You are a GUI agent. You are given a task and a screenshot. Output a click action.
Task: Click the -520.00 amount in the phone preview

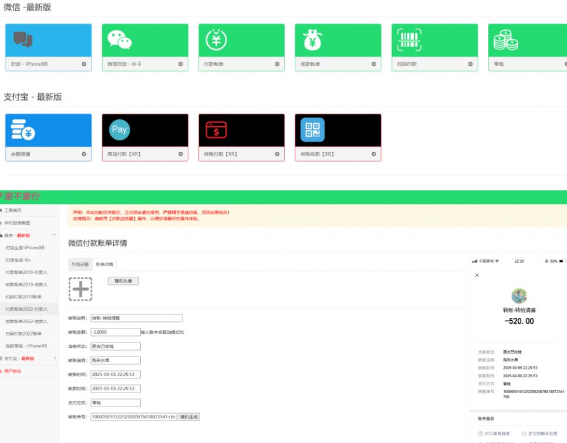tap(519, 321)
